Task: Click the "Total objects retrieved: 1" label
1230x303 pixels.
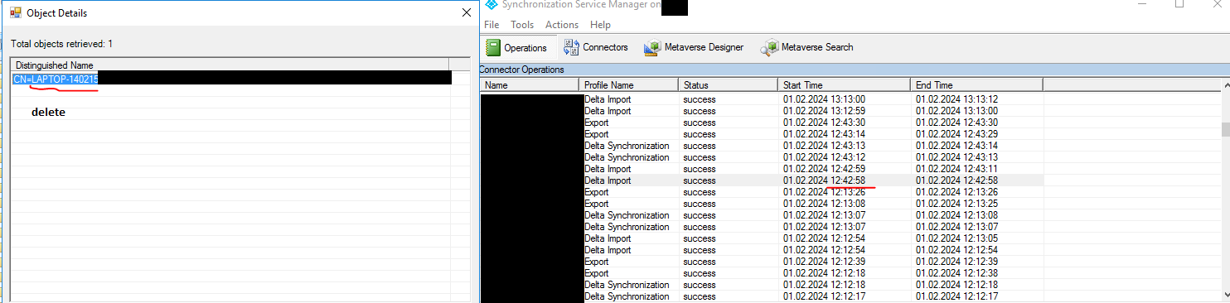Action: click(x=62, y=43)
